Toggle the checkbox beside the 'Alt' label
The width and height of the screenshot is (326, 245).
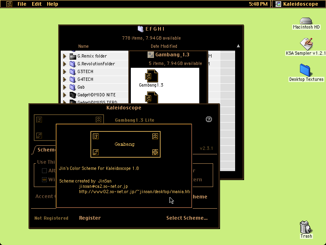[x=44, y=171]
